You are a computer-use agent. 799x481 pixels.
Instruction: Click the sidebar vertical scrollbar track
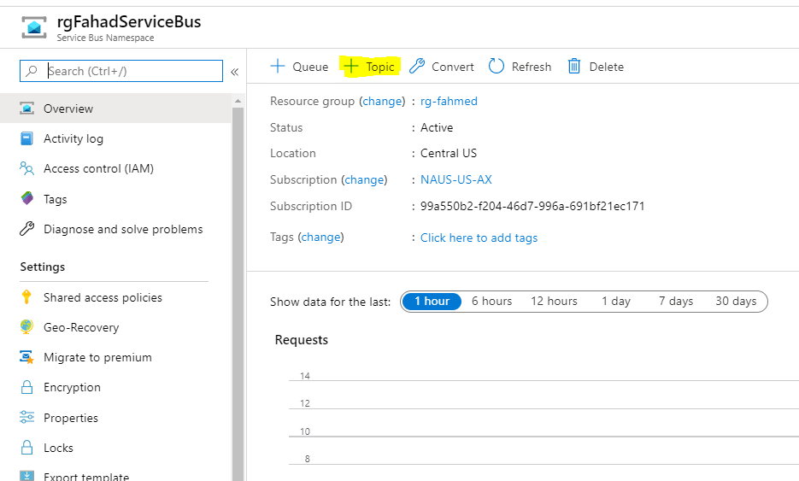pos(238,295)
